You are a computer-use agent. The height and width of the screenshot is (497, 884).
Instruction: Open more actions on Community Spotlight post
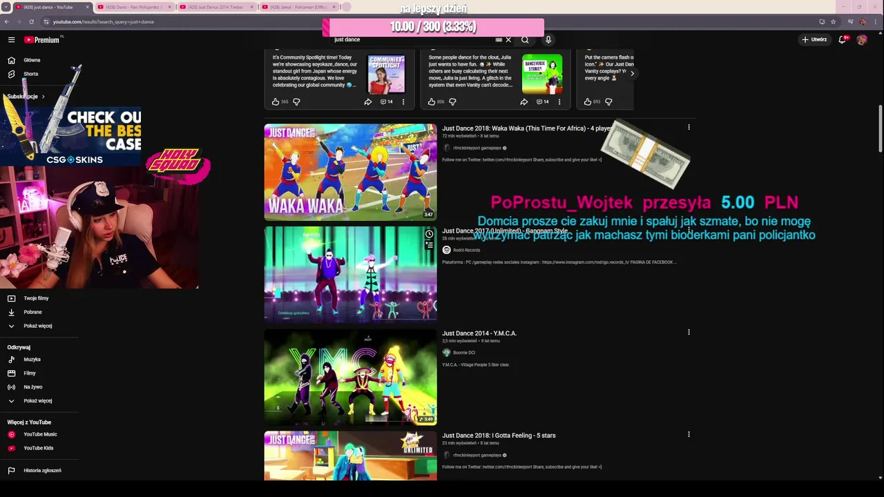403,102
